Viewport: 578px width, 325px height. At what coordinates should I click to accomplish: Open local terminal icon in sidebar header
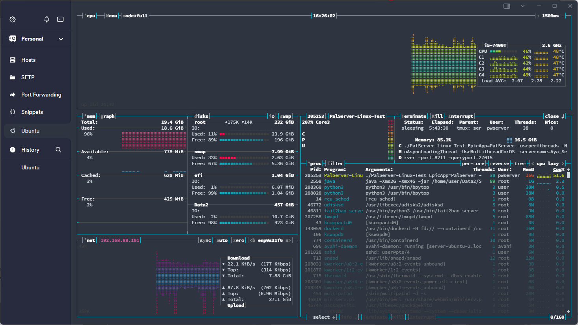[60, 19]
